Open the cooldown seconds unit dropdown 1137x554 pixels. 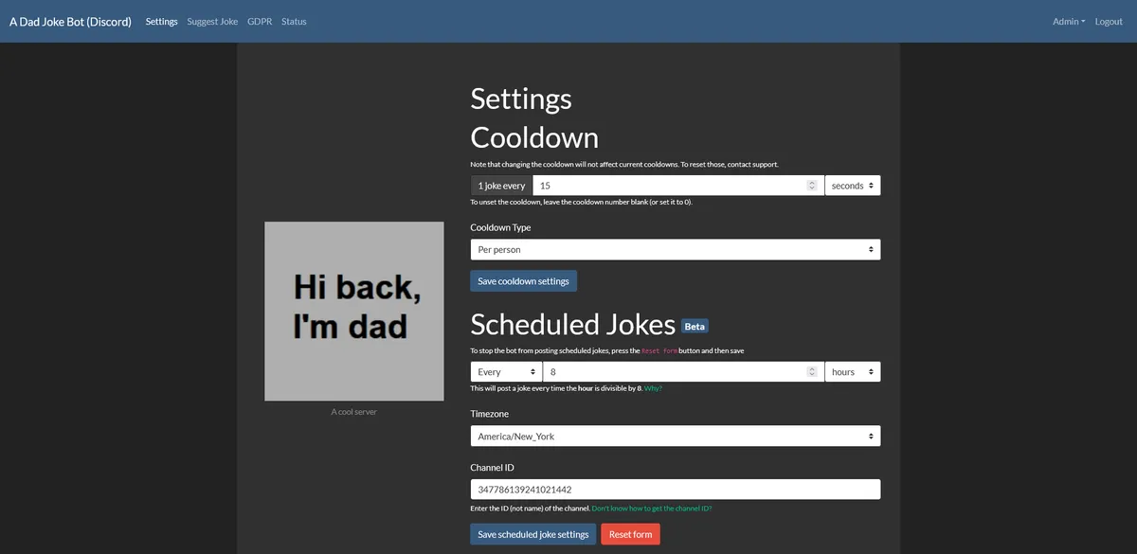[x=853, y=186]
